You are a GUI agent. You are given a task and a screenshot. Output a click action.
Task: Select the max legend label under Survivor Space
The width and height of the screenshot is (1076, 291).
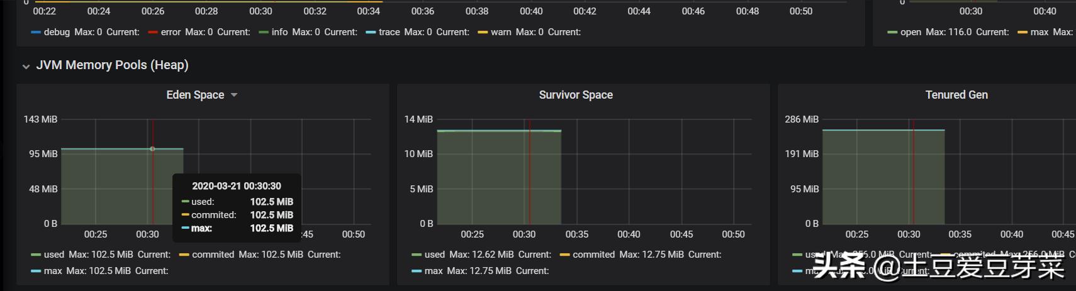[x=433, y=271]
